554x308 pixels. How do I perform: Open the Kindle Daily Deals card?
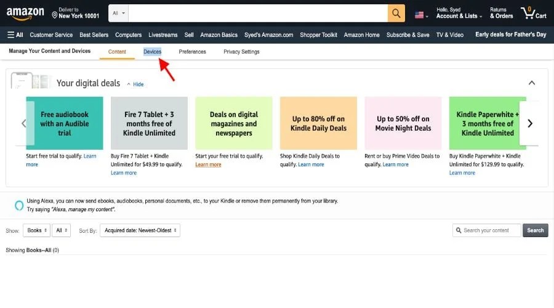tap(318, 123)
